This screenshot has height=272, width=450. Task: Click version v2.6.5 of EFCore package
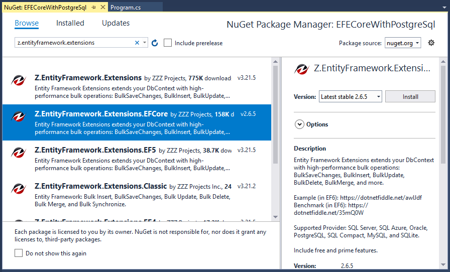(248, 114)
